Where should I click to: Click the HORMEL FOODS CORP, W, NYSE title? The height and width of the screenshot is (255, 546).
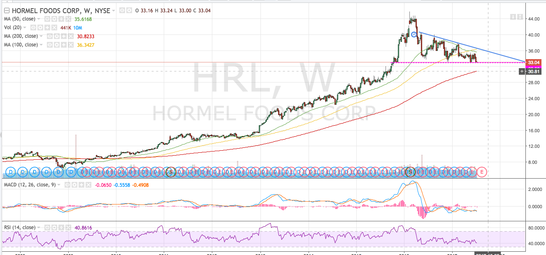click(61, 11)
